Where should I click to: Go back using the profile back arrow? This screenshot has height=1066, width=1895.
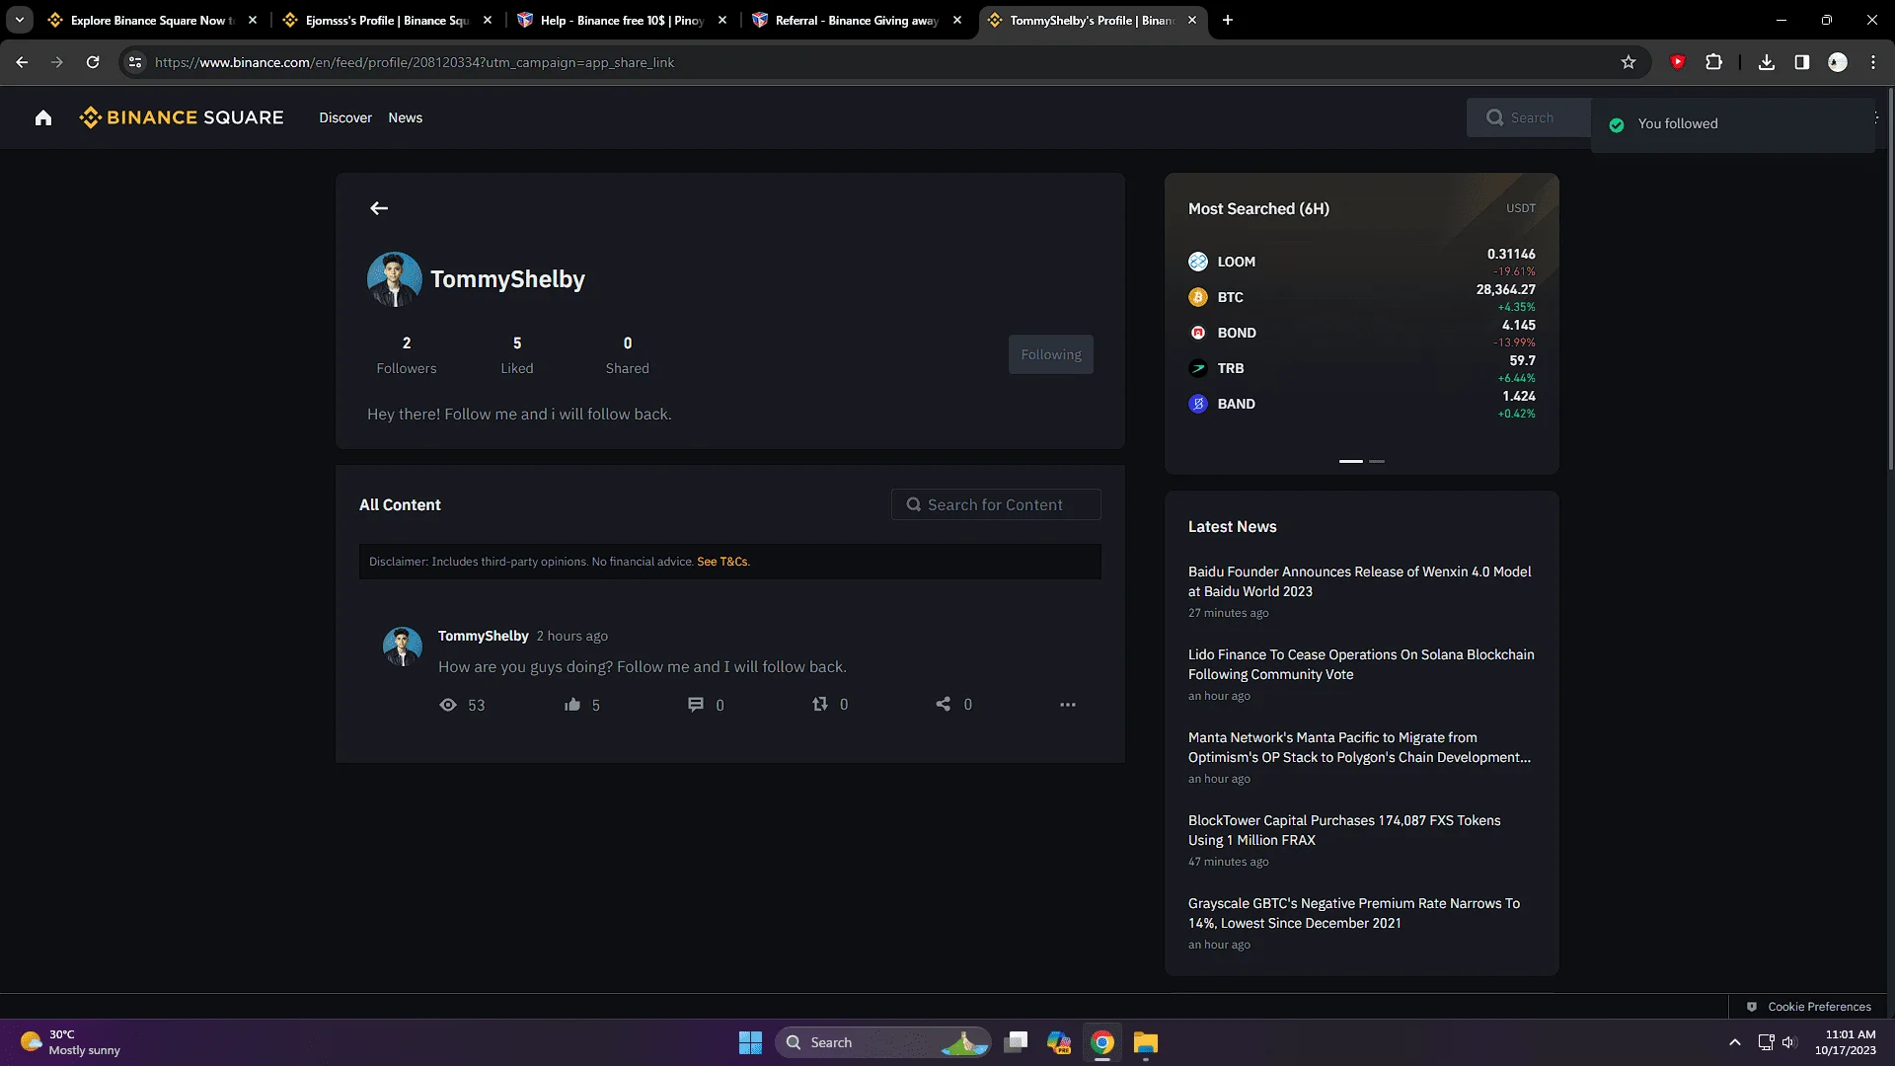pyautogui.click(x=379, y=208)
